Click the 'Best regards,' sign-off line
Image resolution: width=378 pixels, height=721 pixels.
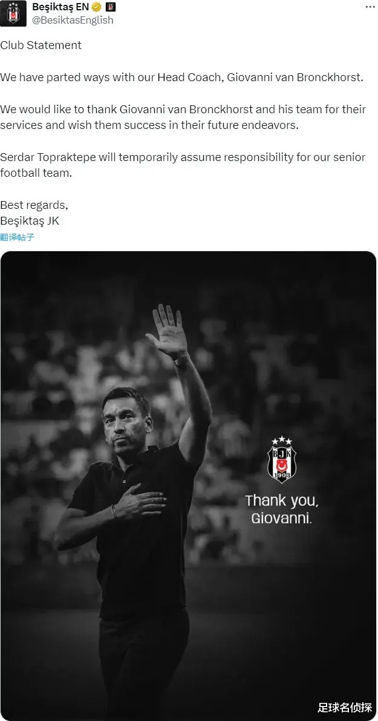34,205
